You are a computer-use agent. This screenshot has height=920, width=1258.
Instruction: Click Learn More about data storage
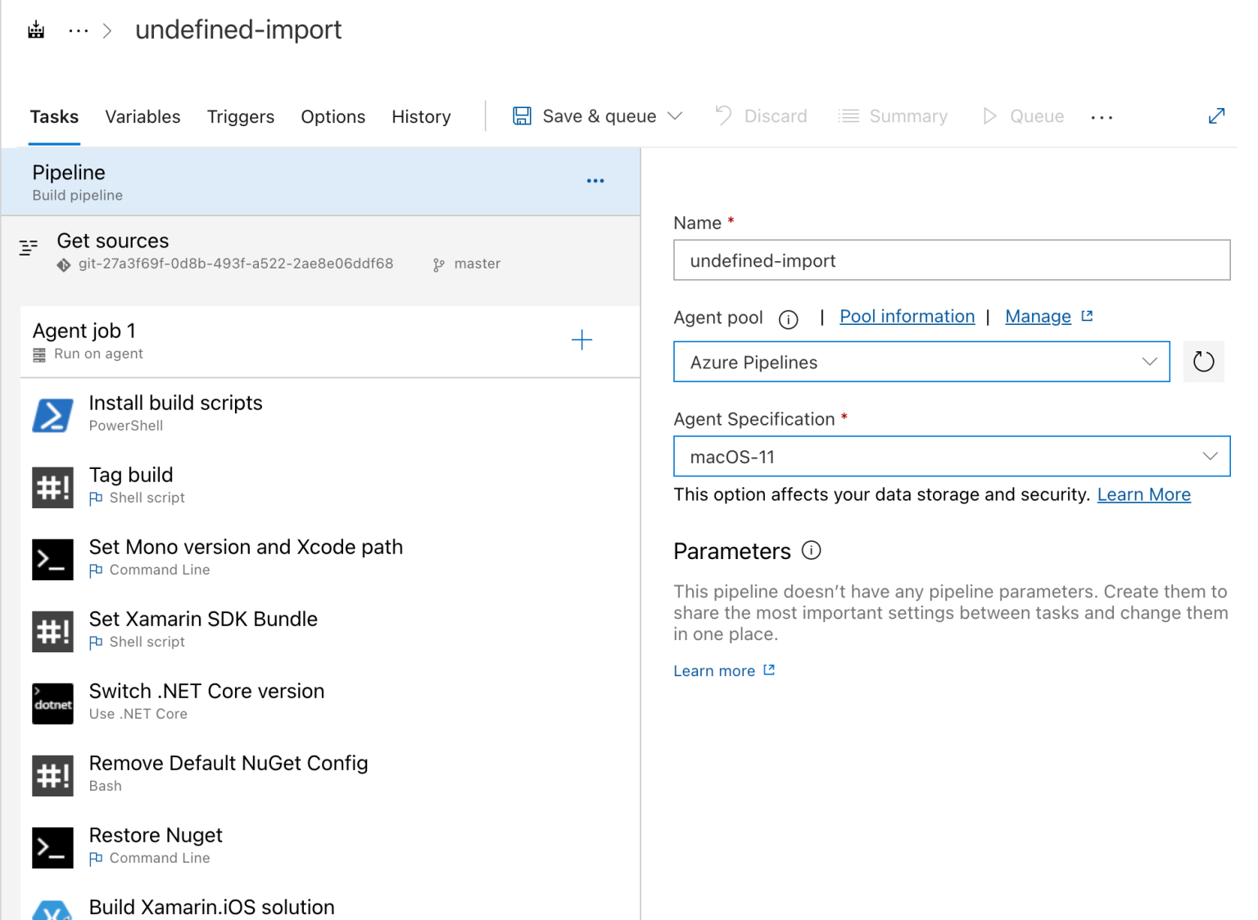coord(1143,494)
